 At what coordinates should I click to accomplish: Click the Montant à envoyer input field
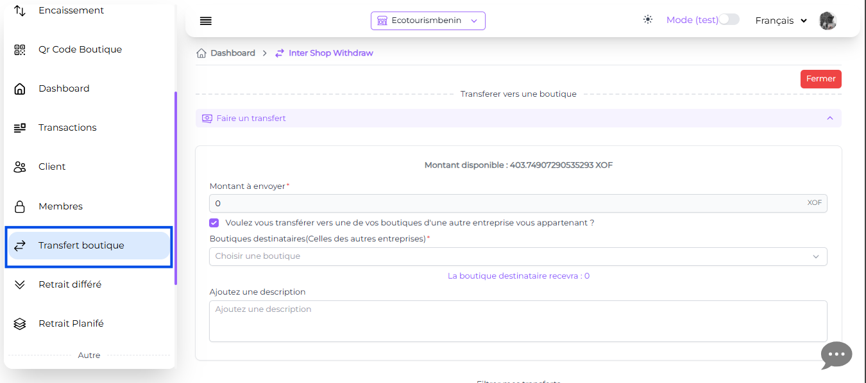coord(507,203)
